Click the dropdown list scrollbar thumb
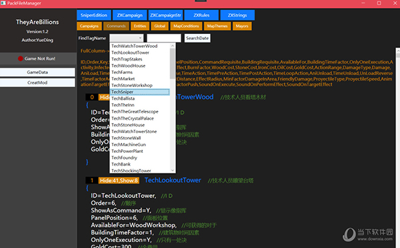Screen dimensions: 400x248 [x=173, y=63]
